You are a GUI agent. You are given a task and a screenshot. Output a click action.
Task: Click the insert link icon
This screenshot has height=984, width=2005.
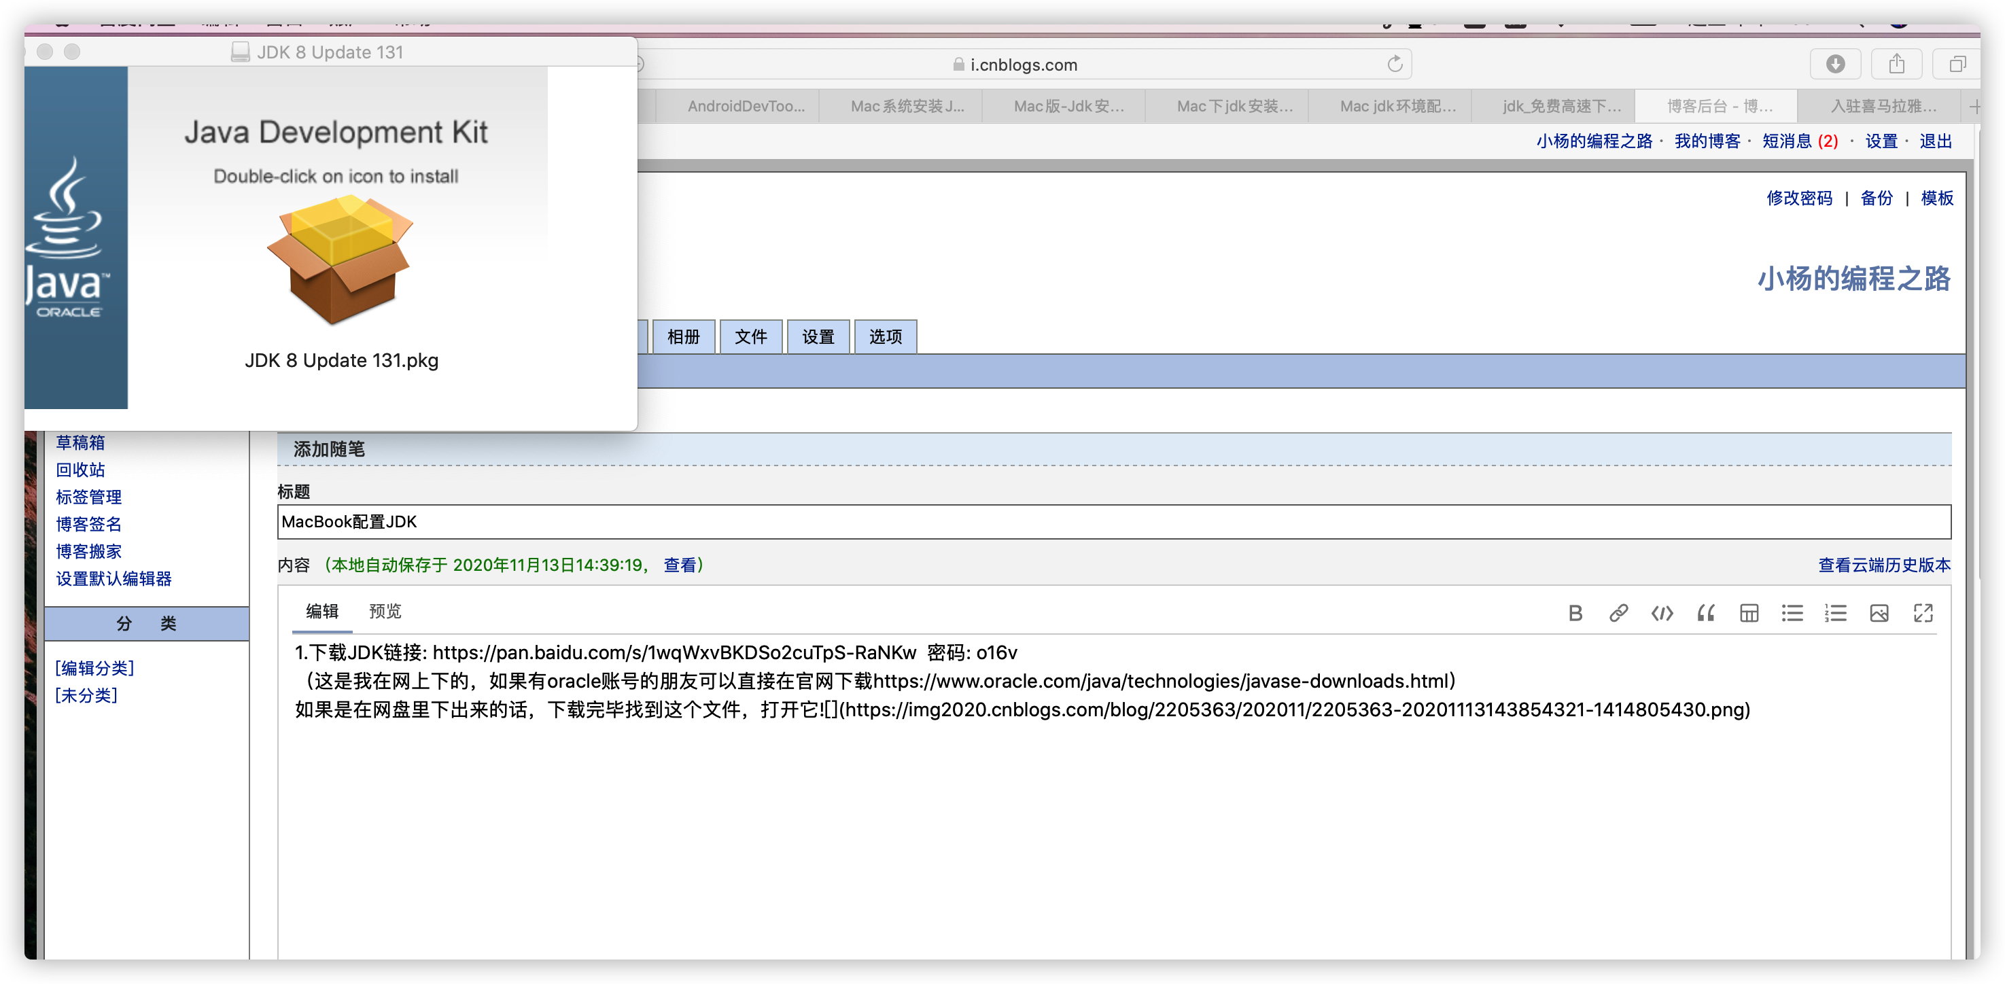click(x=1618, y=614)
